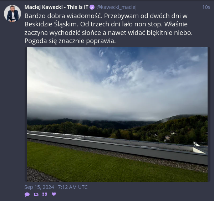Click the houses among trees in the photo

pyautogui.click(x=167, y=136)
